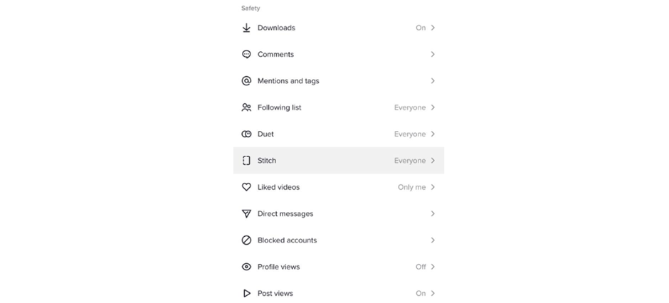Click the Profile views eye icon
The height and width of the screenshot is (303, 669).
pos(246,267)
